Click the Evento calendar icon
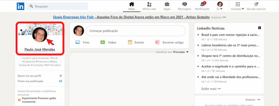 coord(130,42)
